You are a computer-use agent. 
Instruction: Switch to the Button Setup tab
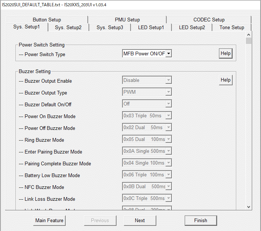pos(47,20)
